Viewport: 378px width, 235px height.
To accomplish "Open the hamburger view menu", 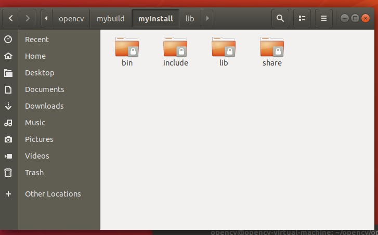I will point(324,18).
